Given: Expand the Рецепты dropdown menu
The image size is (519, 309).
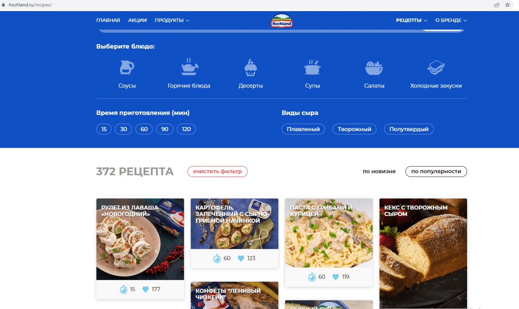Looking at the screenshot, I should point(411,21).
